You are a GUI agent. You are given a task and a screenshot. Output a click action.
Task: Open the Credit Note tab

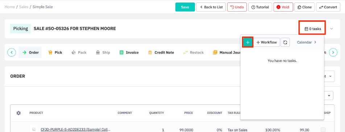[x=161, y=52]
